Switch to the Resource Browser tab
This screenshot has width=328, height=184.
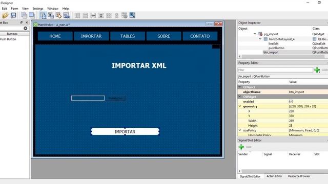pos(299,176)
